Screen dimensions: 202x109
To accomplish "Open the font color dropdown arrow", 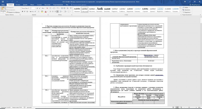I will click(x=47, y=12).
